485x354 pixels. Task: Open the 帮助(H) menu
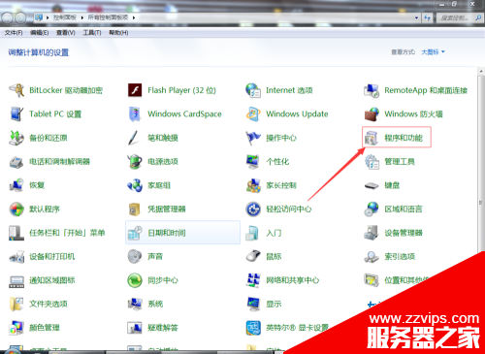(118, 33)
